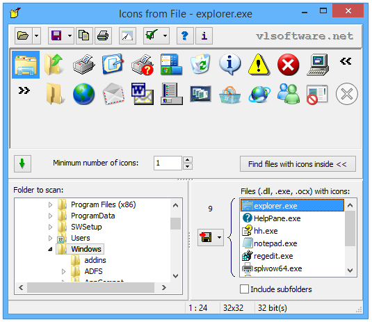
Task: Select the yellow warning triangle icon
Action: click(x=259, y=65)
